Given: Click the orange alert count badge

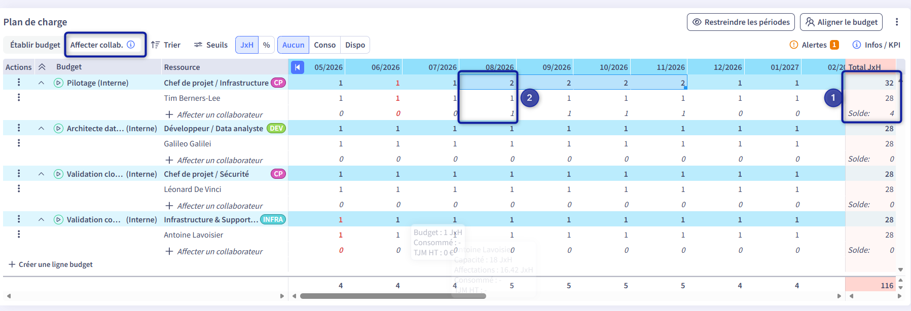Looking at the screenshot, I should (x=834, y=45).
